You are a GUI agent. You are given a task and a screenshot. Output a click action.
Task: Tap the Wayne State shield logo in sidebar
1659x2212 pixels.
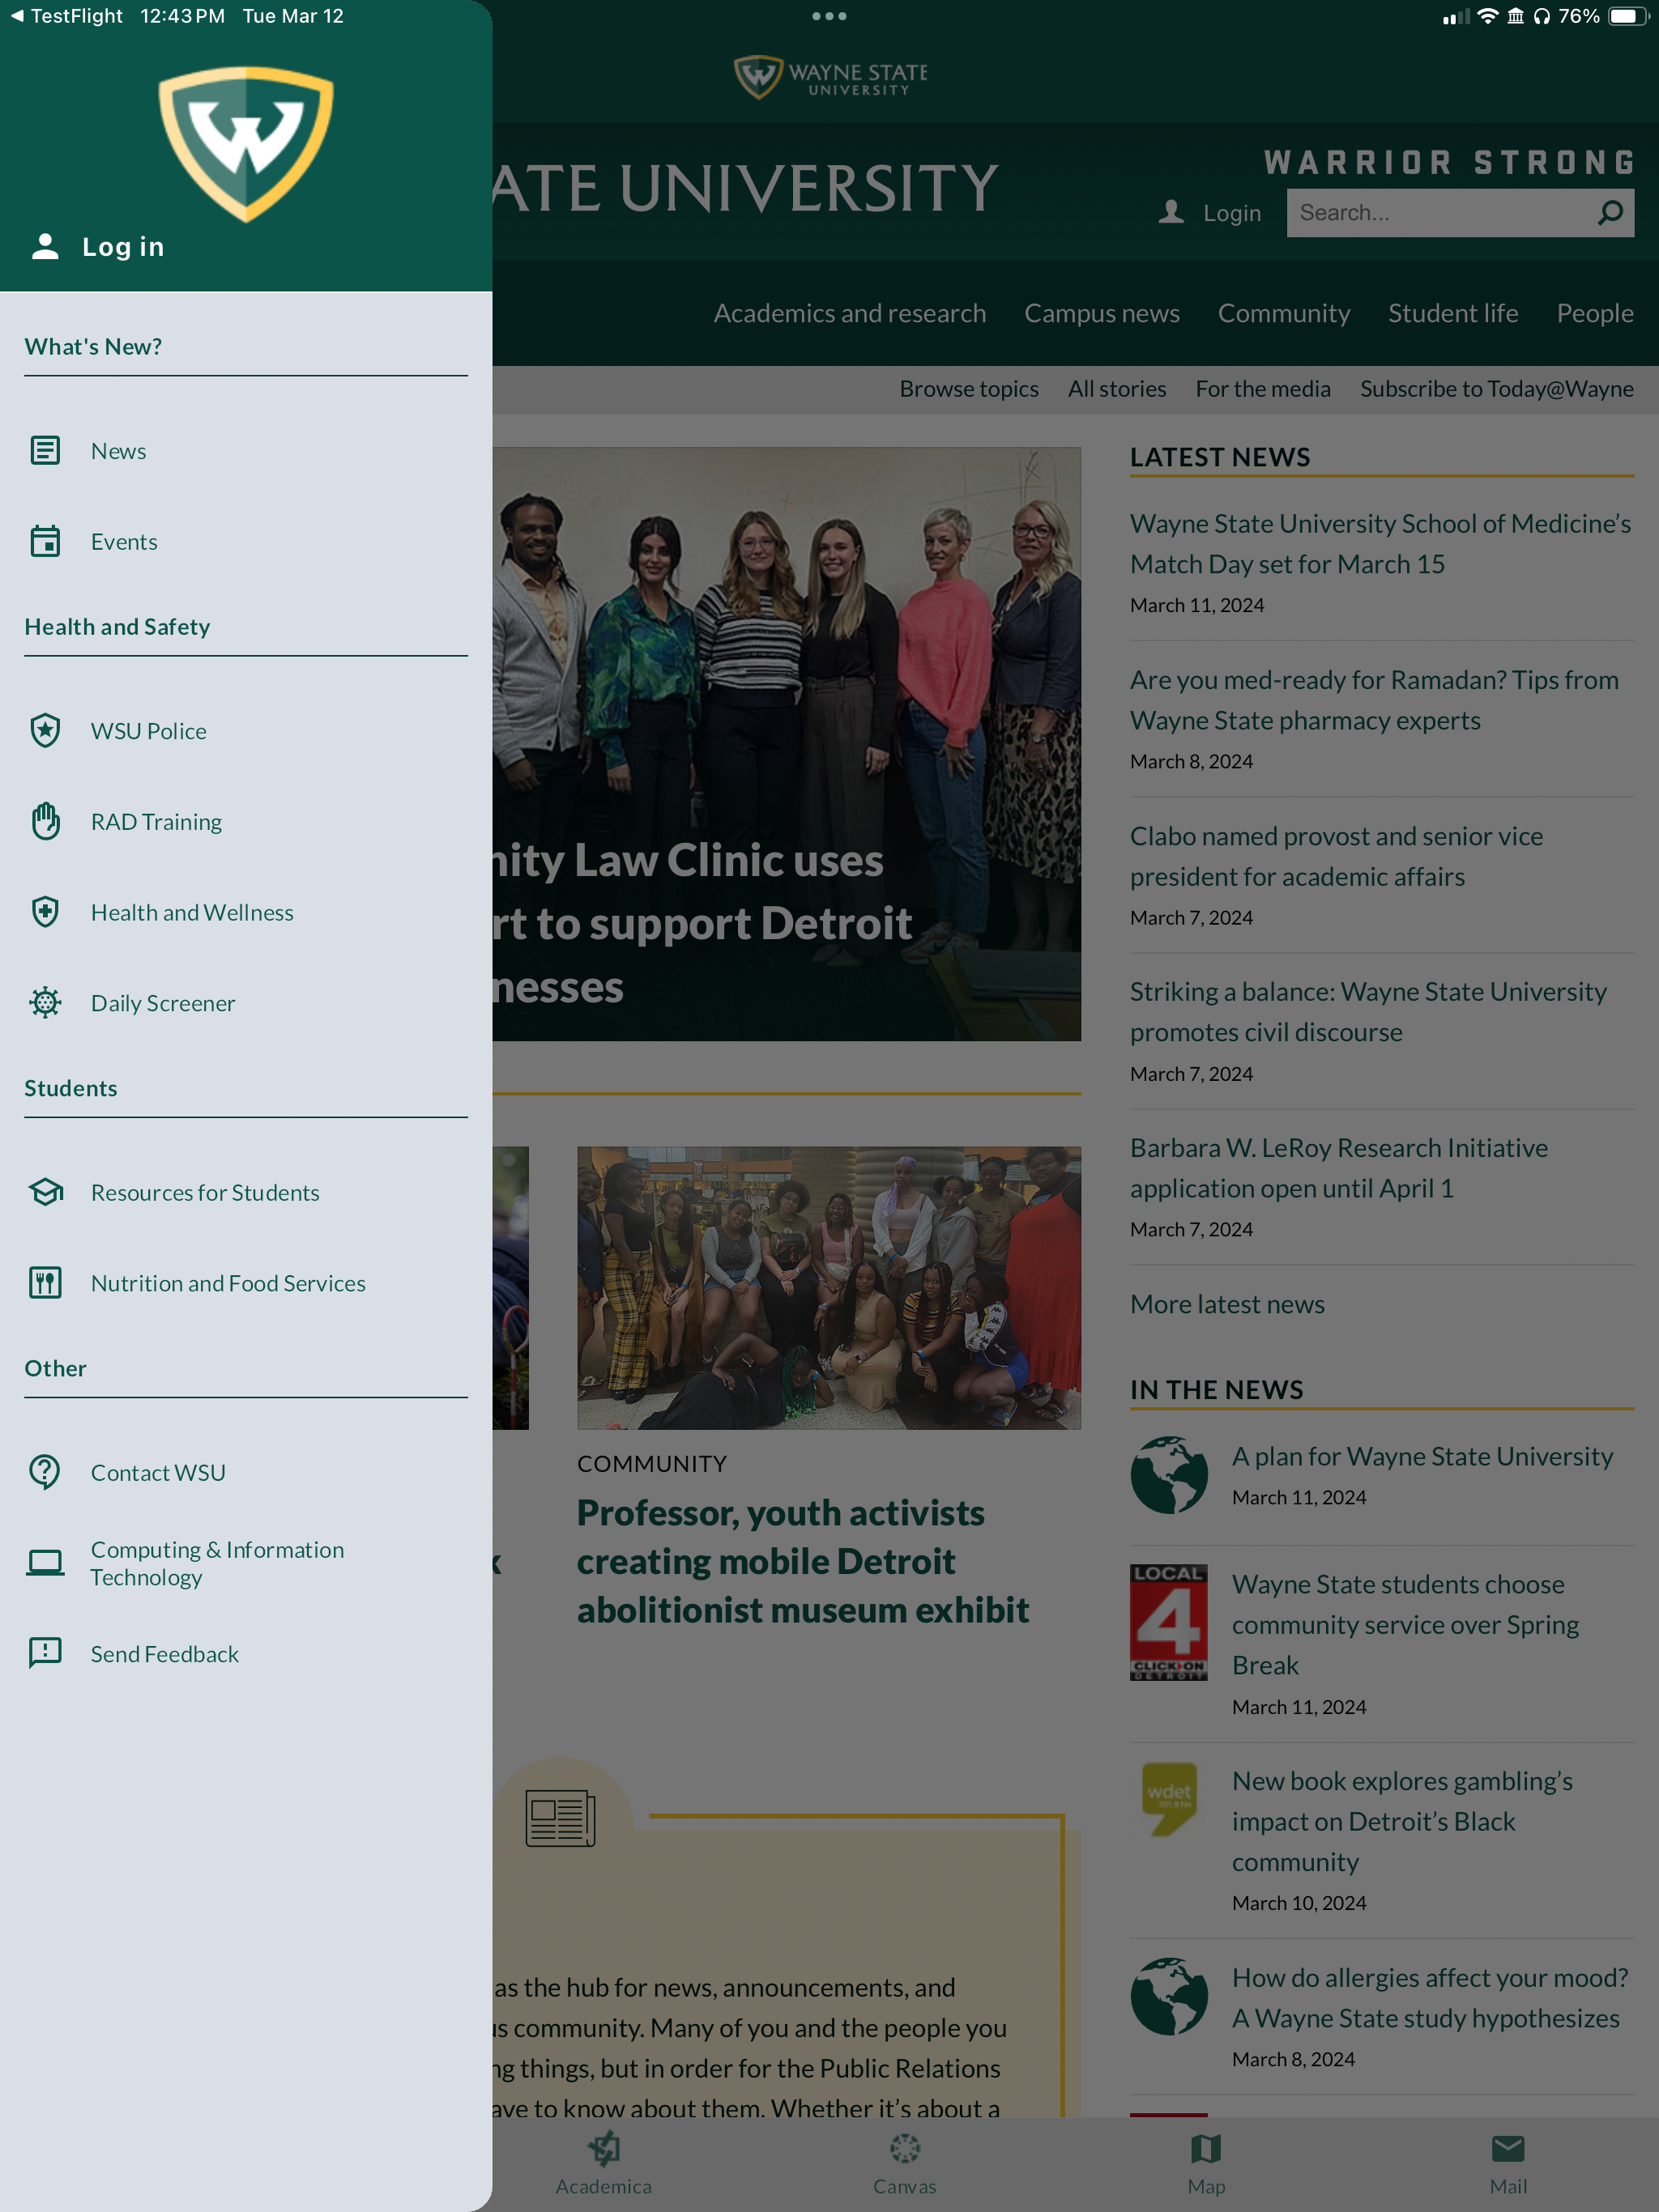click(246, 144)
